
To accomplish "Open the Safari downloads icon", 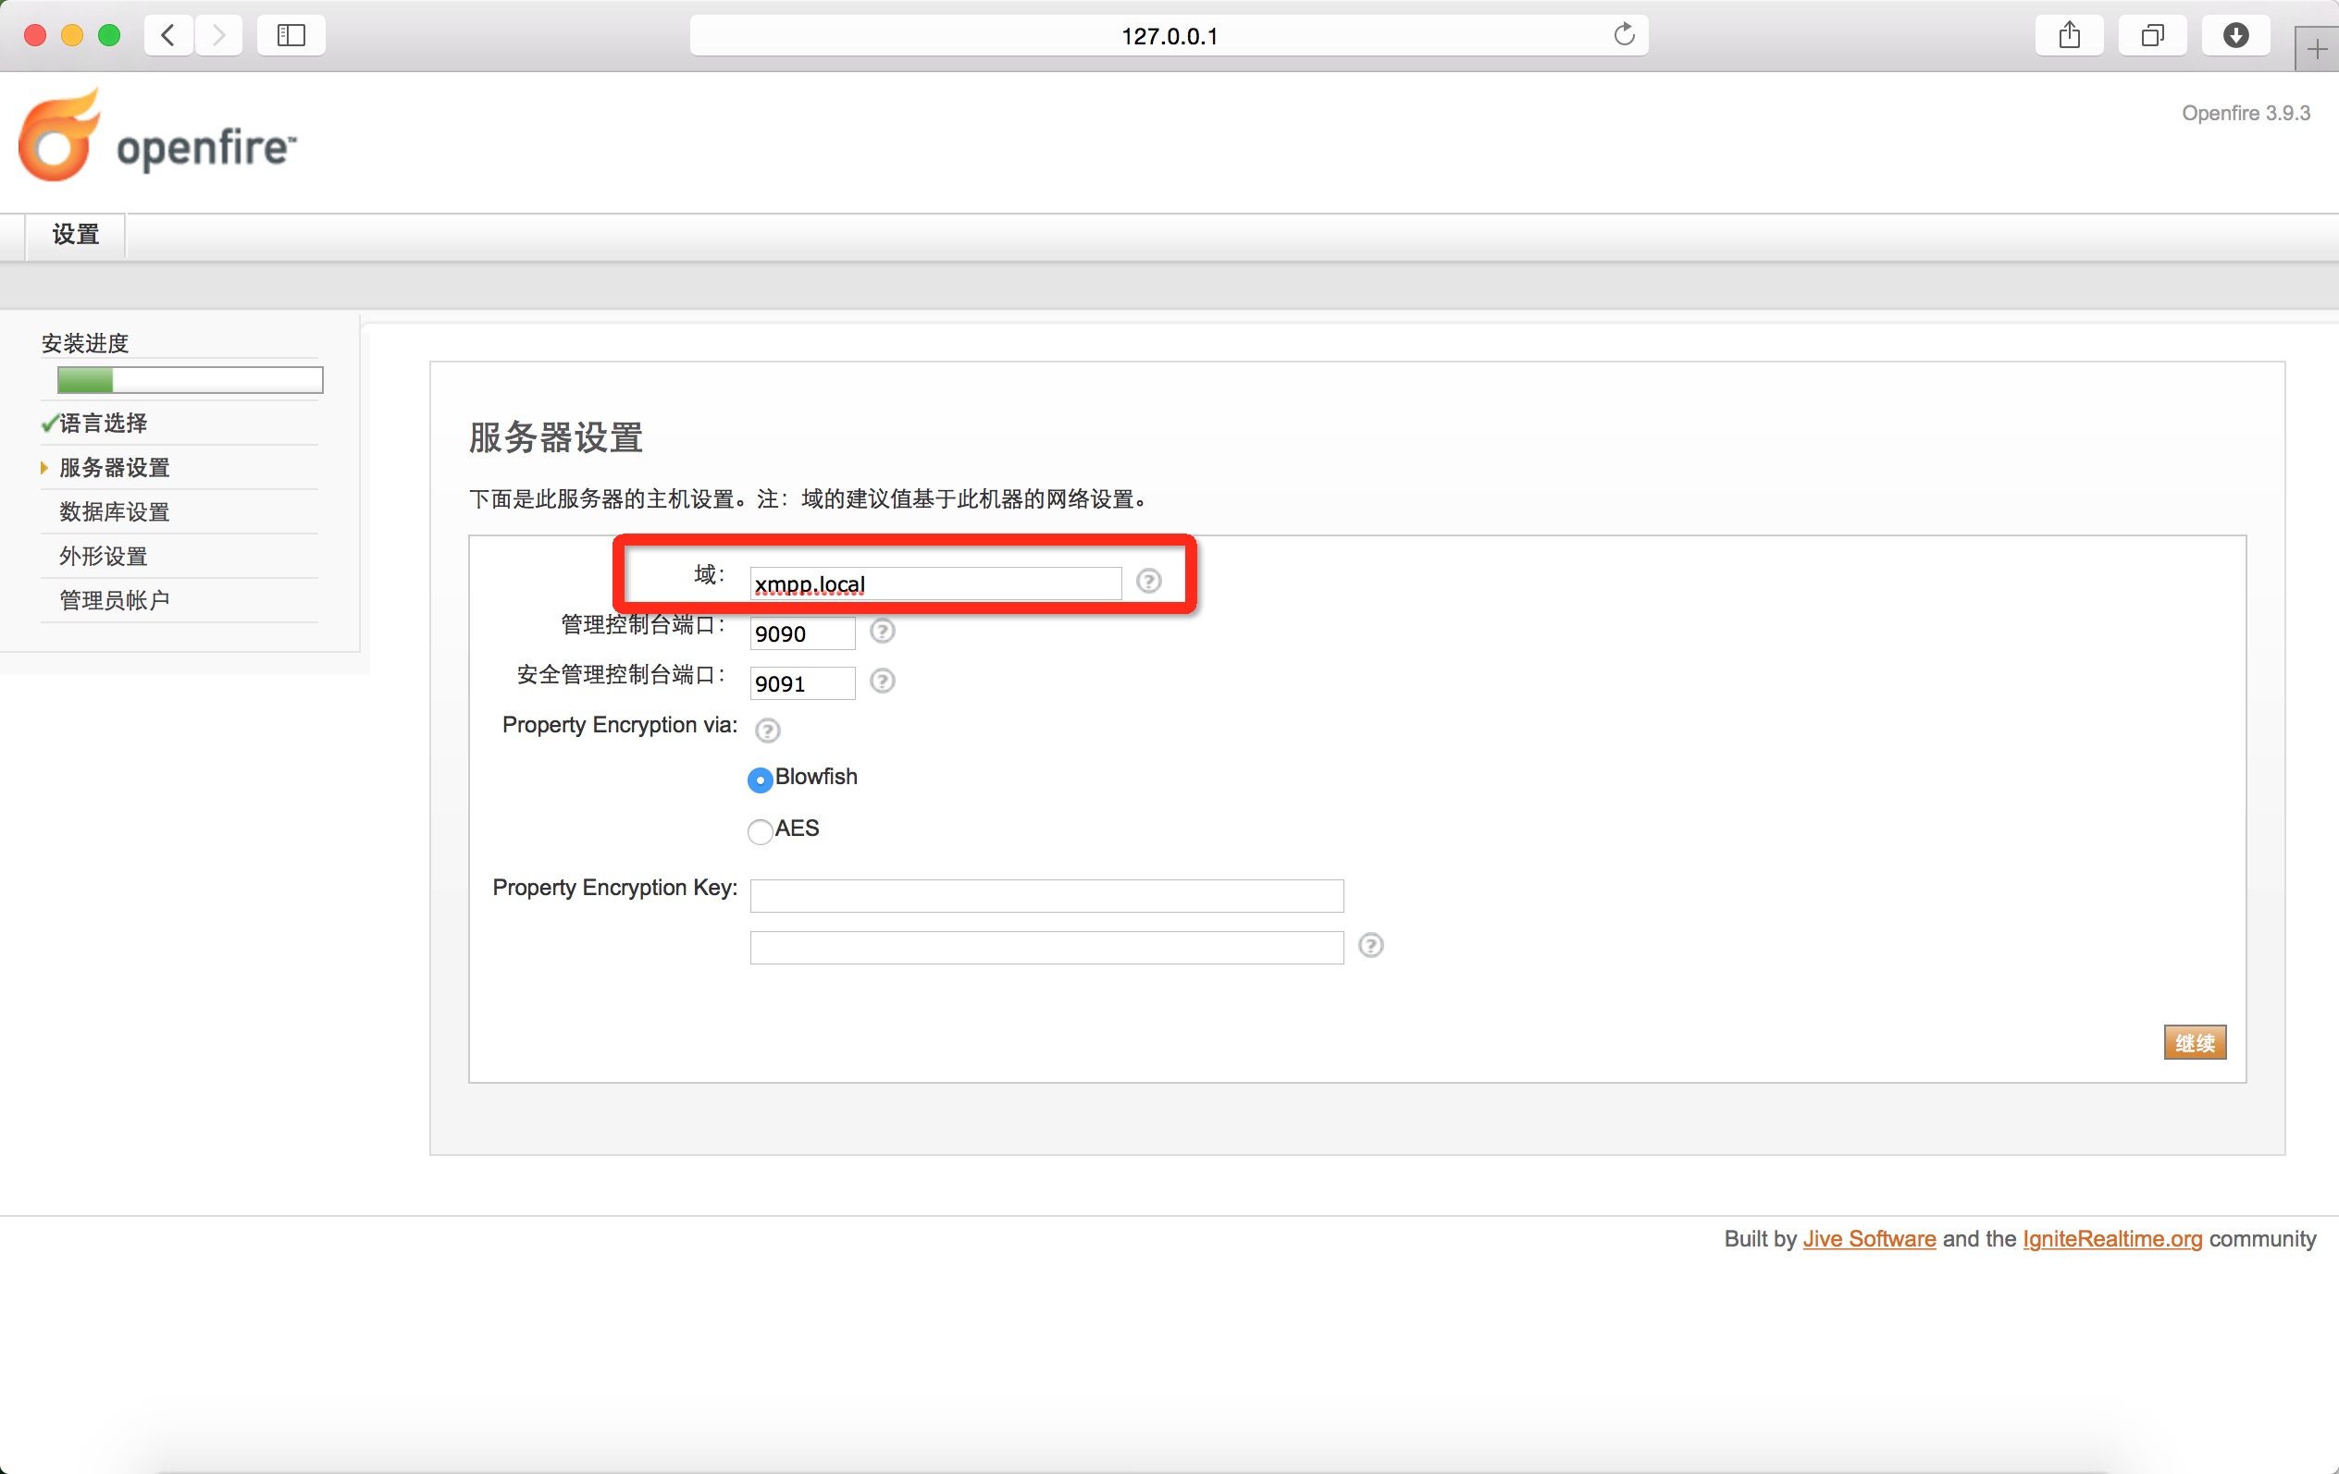I will coord(2236,36).
